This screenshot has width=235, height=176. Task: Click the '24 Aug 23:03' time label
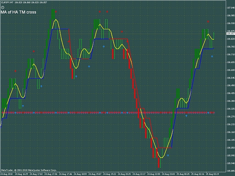168,174
